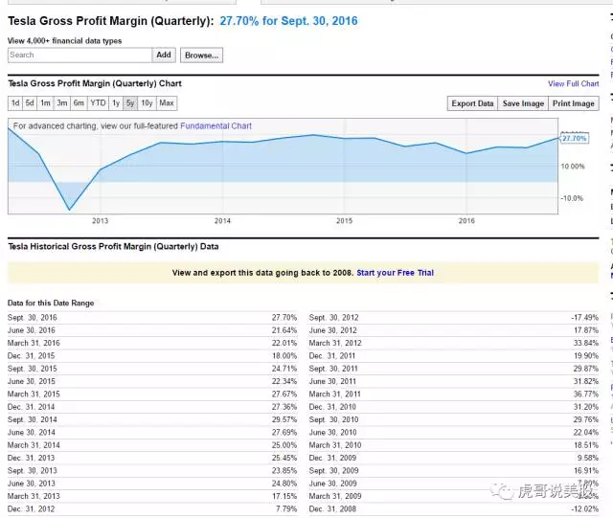
Task: Click the 33.84% value for March 31, 2012
Action: pyautogui.click(x=586, y=343)
